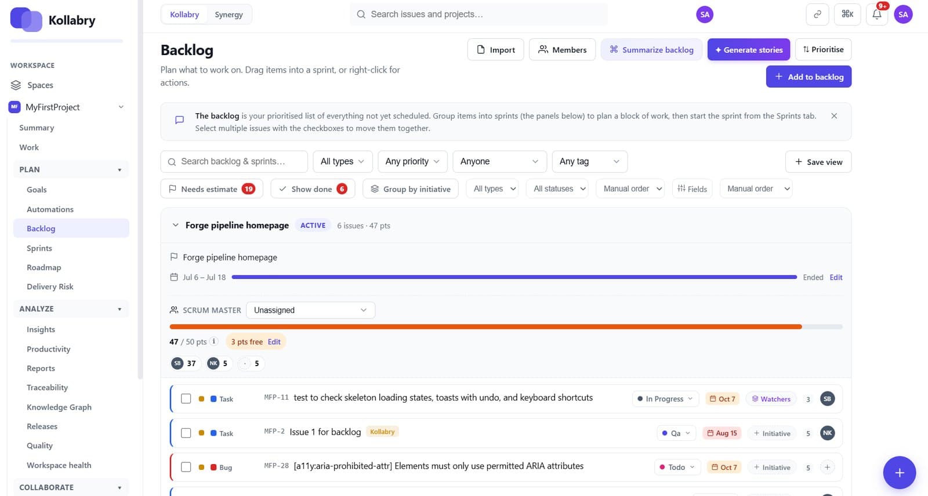
Task: Click the Add to backlog button
Action: click(809, 77)
